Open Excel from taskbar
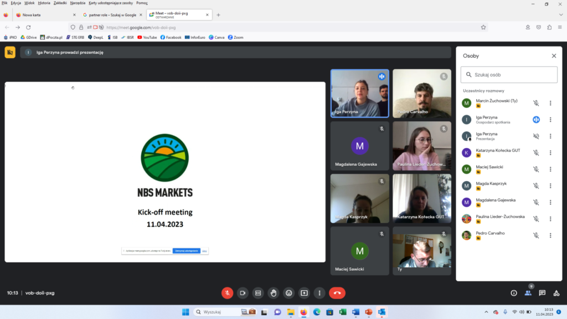This screenshot has height=319, width=567. (x=342, y=312)
